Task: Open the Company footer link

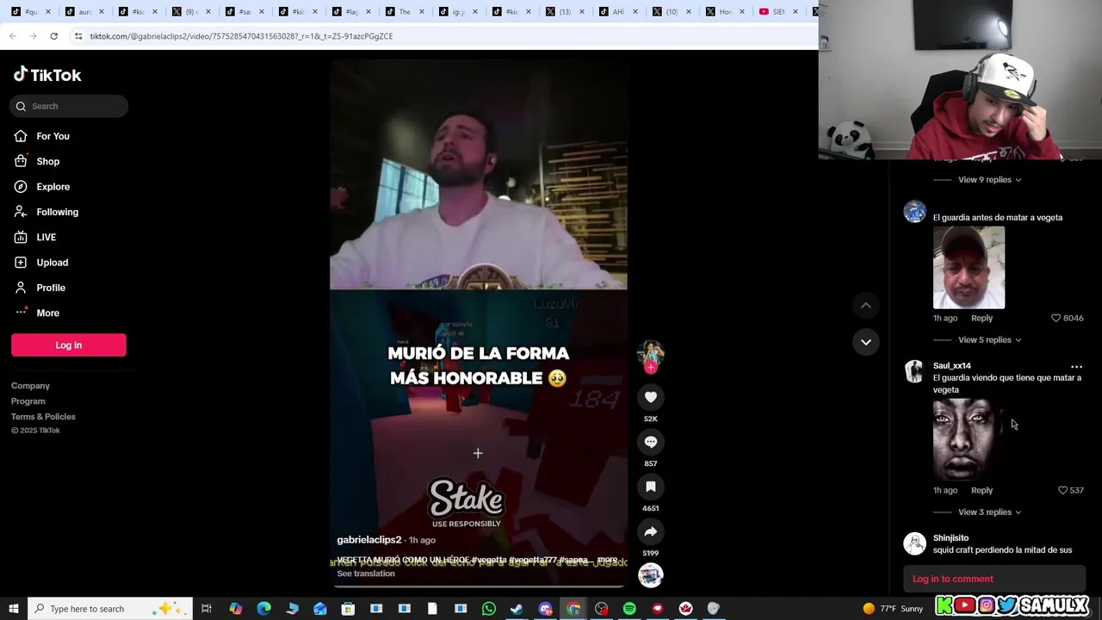Action: tap(30, 386)
